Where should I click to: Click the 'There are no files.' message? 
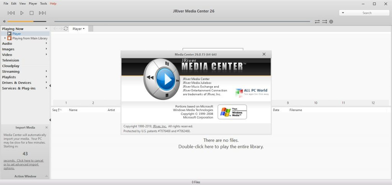[x=221, y=140]
